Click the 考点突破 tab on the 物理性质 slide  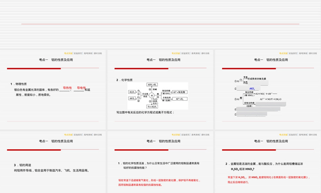point(68,53)
